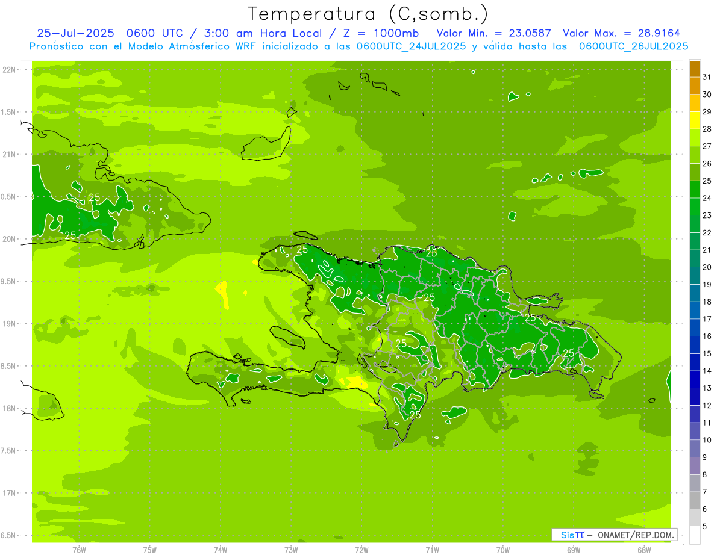Click the legend value '18'
Image resolution: width=723 pixels, height=558 pixels.
tap(707, 302)
